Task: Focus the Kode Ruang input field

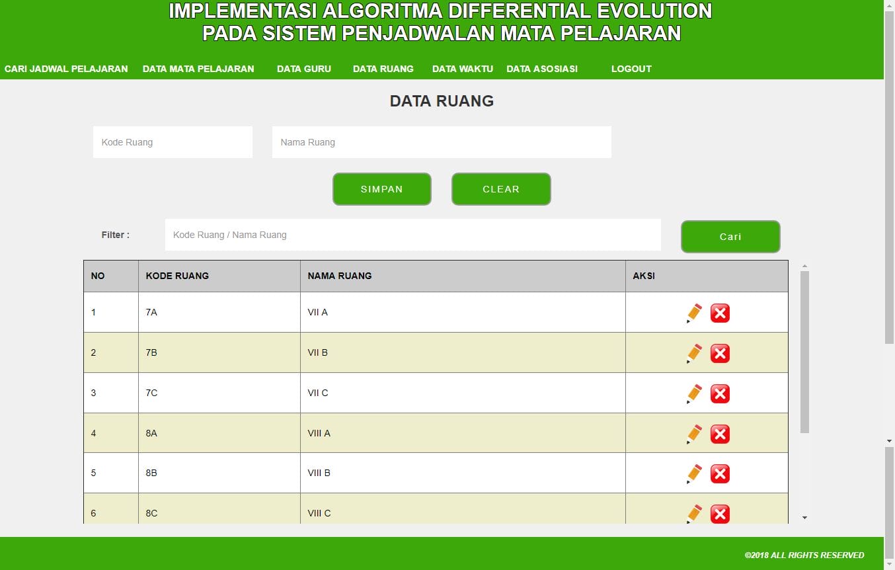Action: point(173,142)
